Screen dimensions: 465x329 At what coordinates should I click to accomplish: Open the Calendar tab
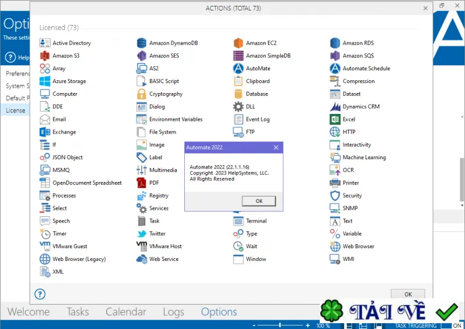pos(126,312)
